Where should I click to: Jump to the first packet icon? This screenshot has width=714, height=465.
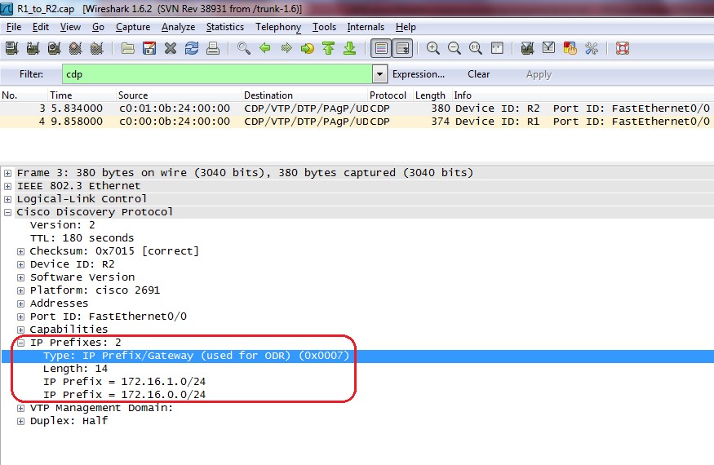click(328, 48)
